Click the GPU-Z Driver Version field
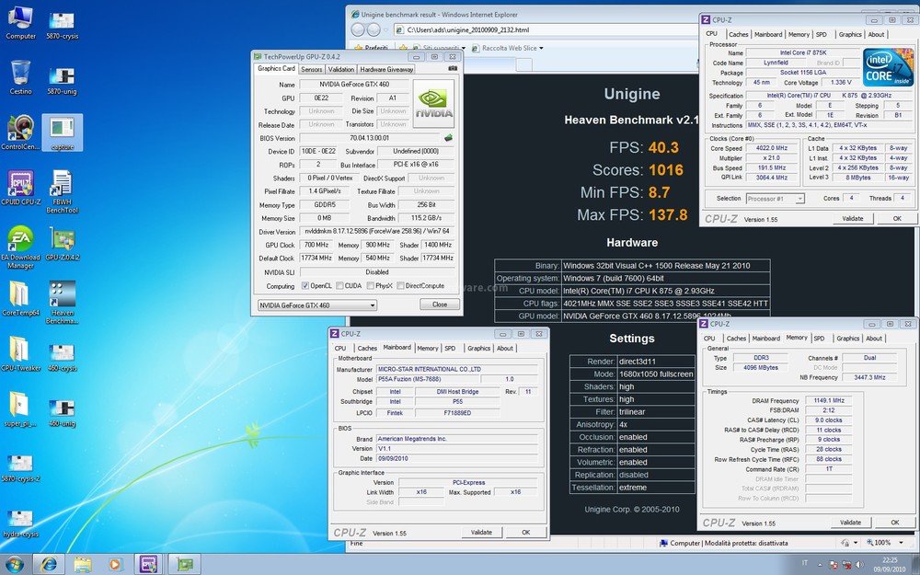This screenshot has width=920, height=575. tap(376, 232)
